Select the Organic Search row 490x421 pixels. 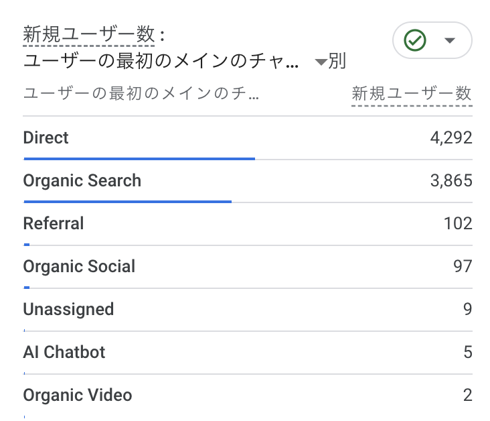point(82,181)
